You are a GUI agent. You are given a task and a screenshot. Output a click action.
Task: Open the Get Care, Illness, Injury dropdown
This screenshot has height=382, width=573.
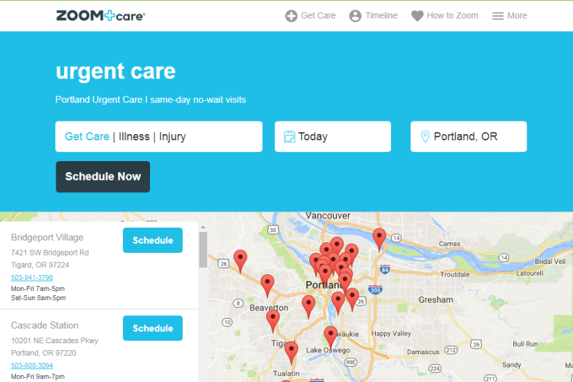[x=159, y=136]
